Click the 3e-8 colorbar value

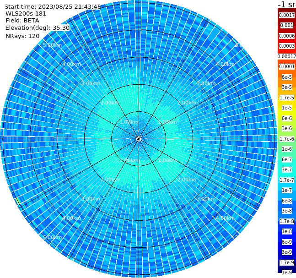click(x=287, y=211)
